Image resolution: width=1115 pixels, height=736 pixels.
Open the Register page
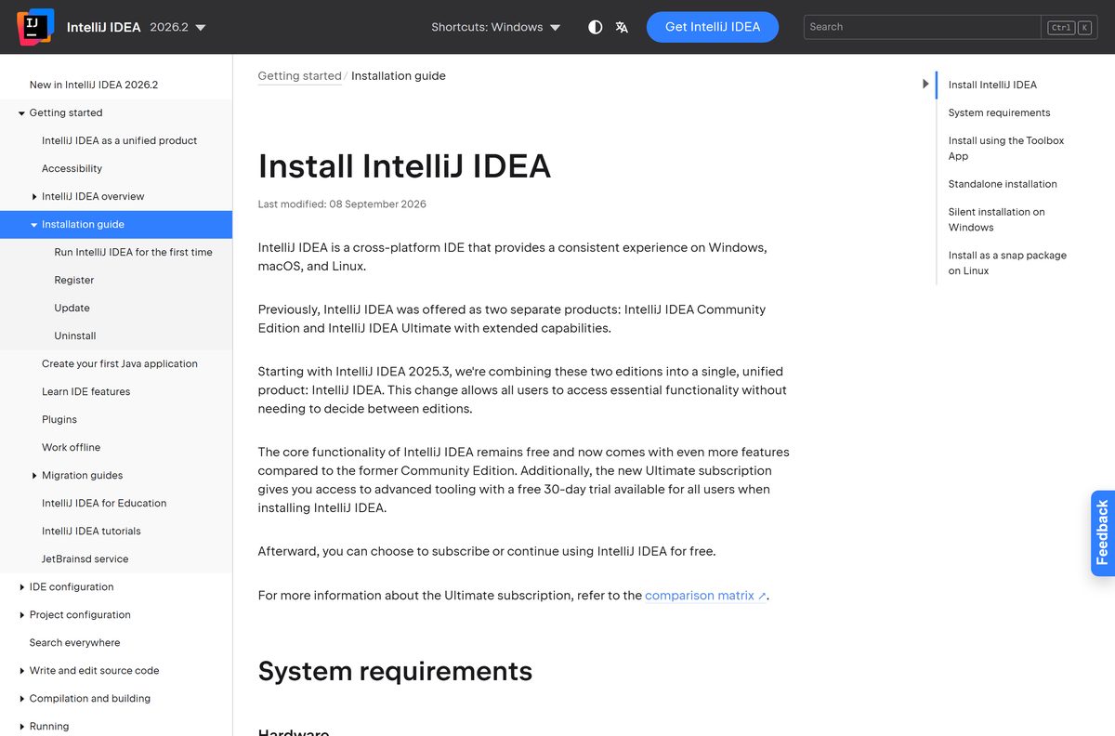coord(74,280)
